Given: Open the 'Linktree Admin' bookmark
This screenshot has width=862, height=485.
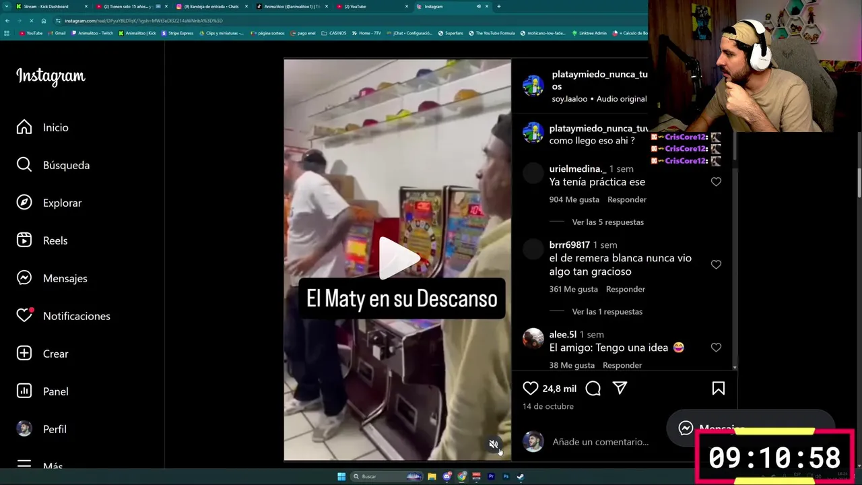Looking at the screenshot, I should [590, 33].
